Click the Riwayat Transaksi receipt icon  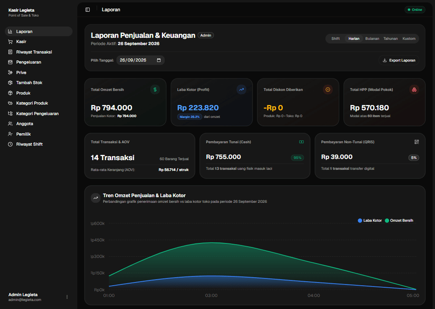[10, 52]
